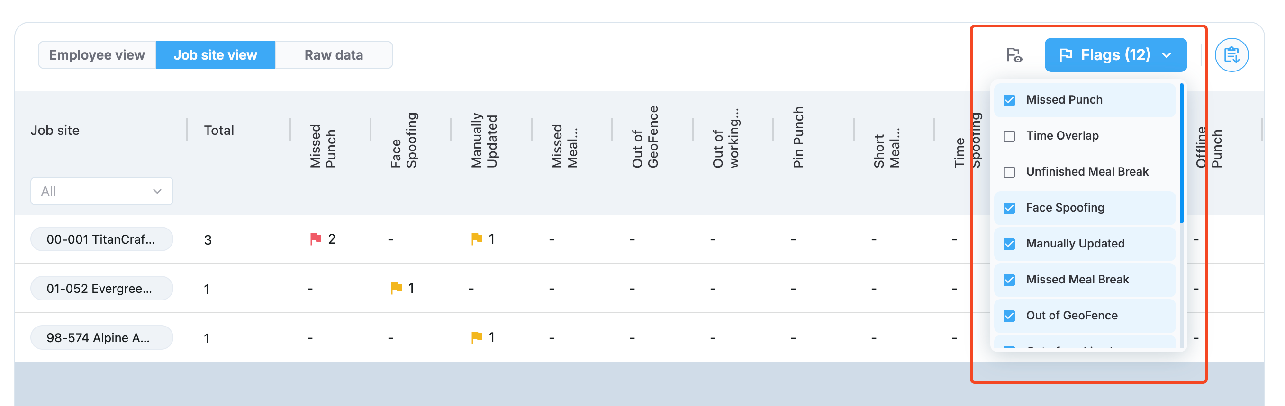
Task: Open the 98-574 Alpine A... job site
Action: pyautogui.click(x=102, y=337)
